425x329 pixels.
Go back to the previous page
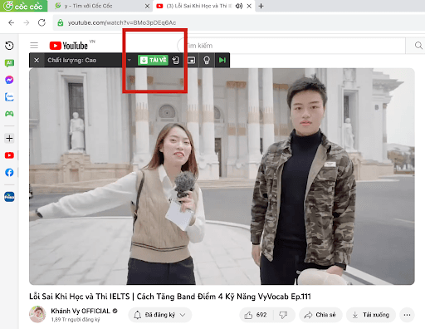tap(11, 22)
